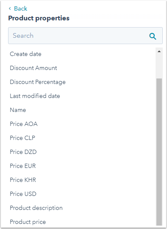
Task: Choose the Price USD property
Action: coord(23,194)
